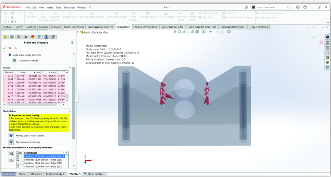Screen dimensions: 331x177
Task: Click the green checkmark OK in Probe panel
Action: click(4, 48)
